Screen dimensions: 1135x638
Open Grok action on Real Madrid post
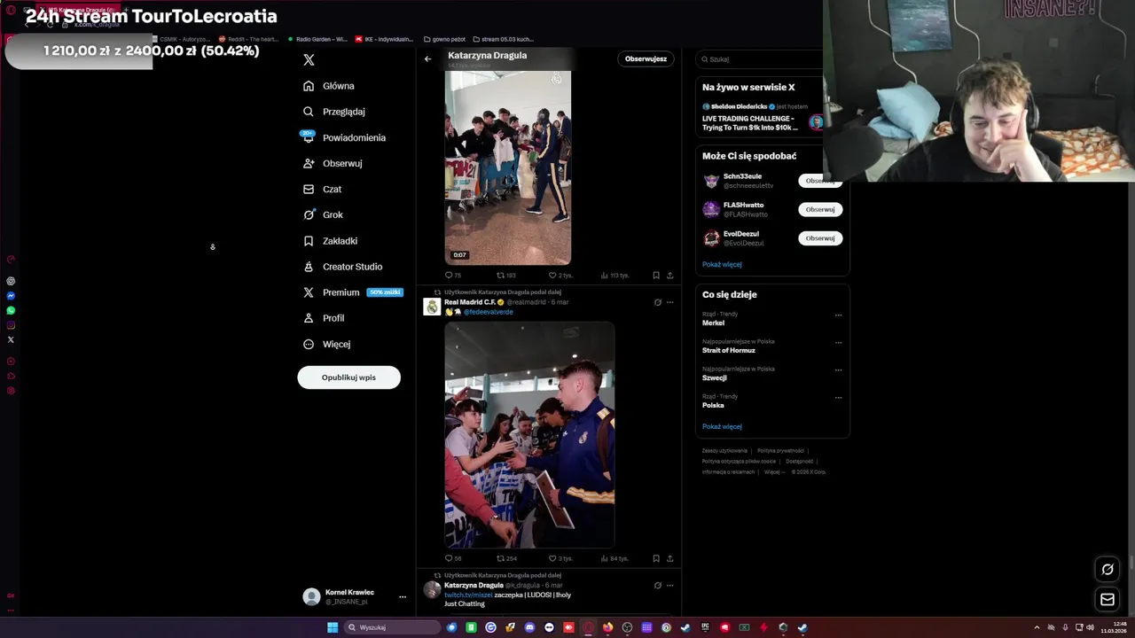point(657,302)
